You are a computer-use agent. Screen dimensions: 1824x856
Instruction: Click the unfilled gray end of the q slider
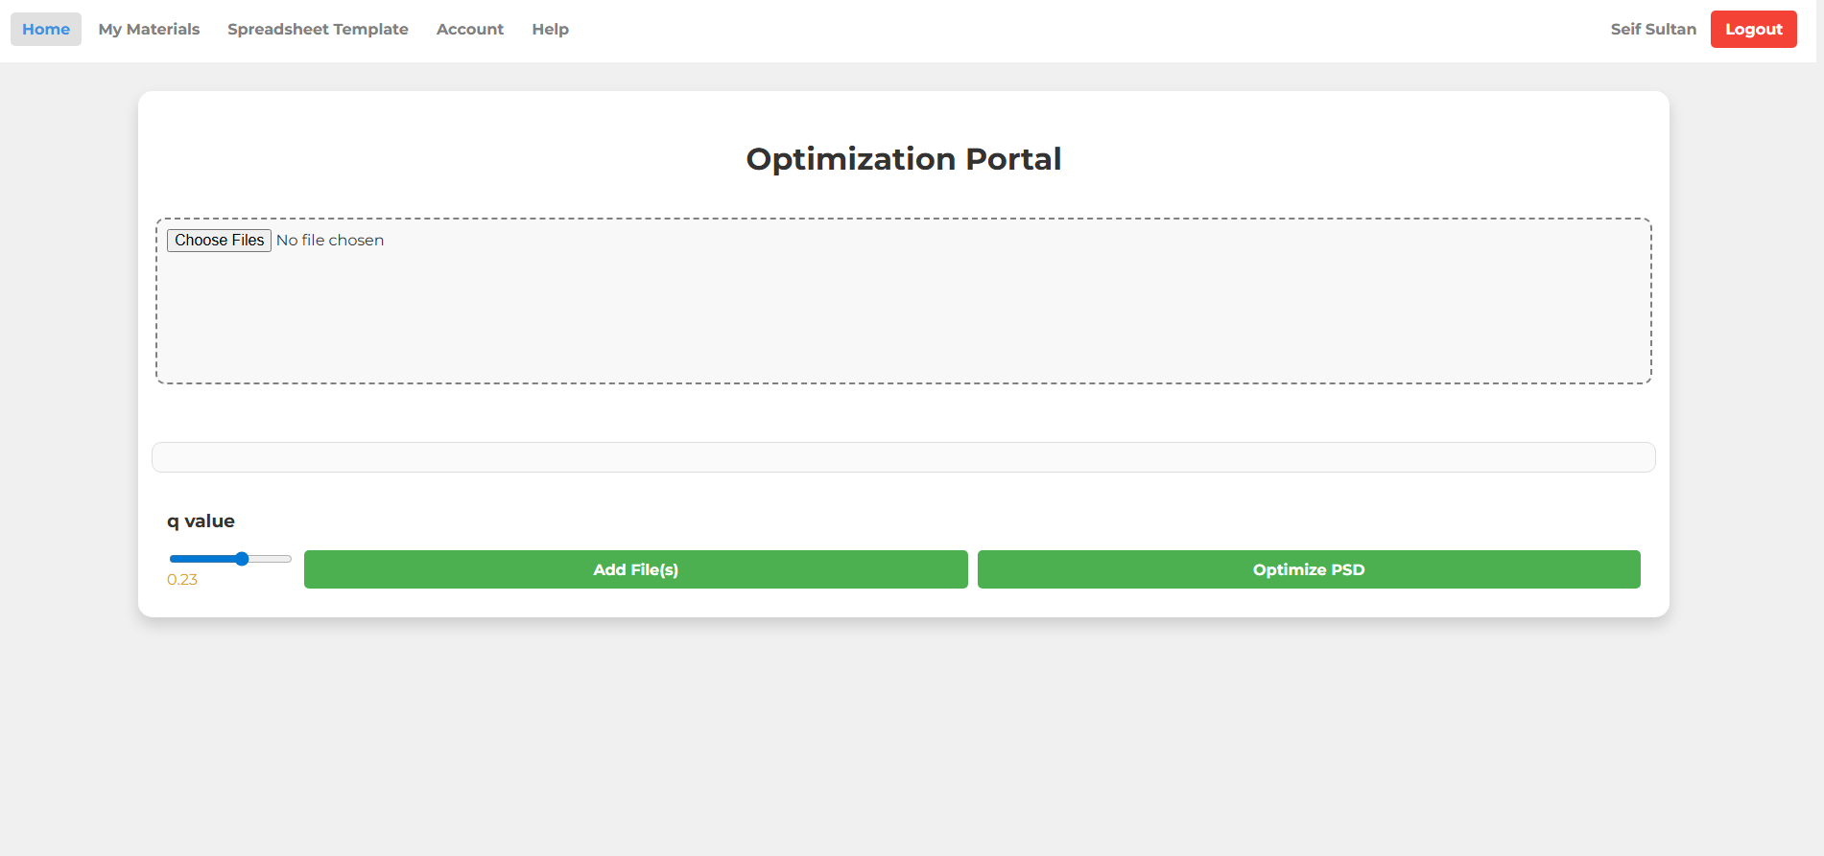273,559
